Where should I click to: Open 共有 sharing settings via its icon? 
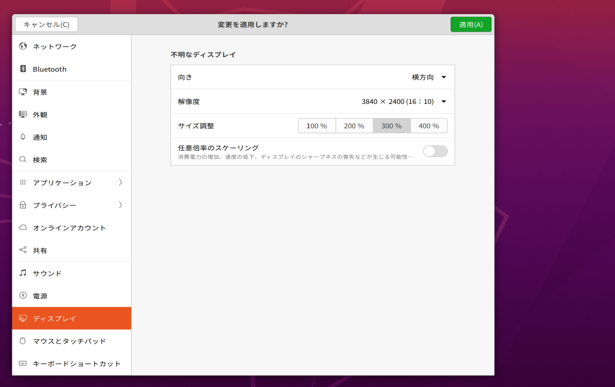[x=23, y=250]
